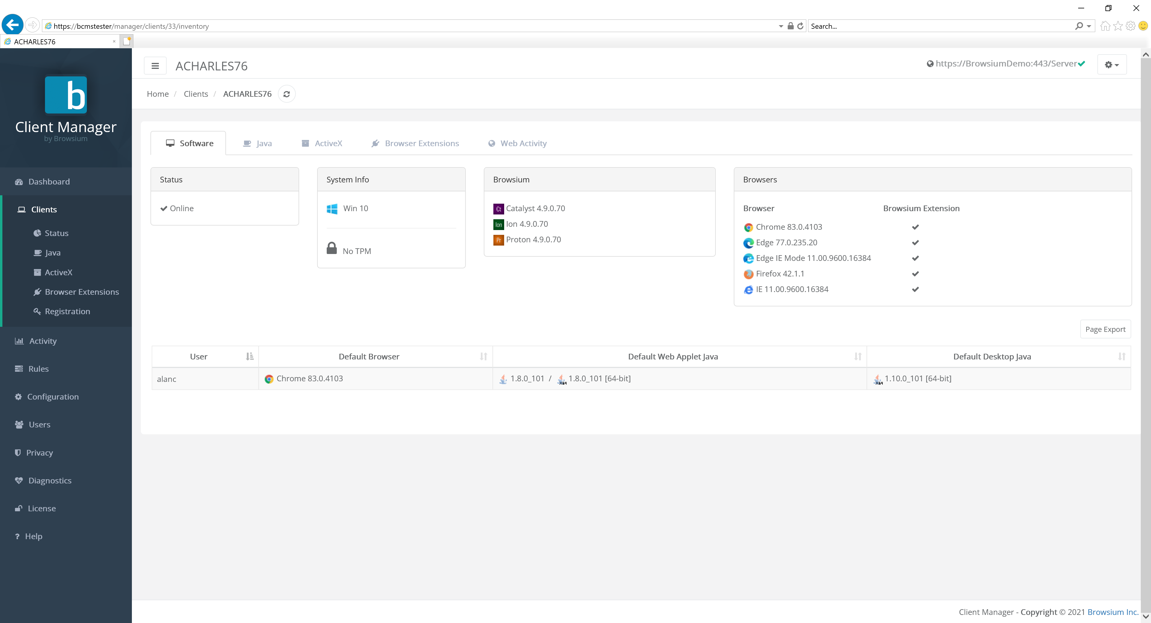1151x623 pixels.
Task: Click the Chrome icon in Browsers list
Action: pos(748,227)
